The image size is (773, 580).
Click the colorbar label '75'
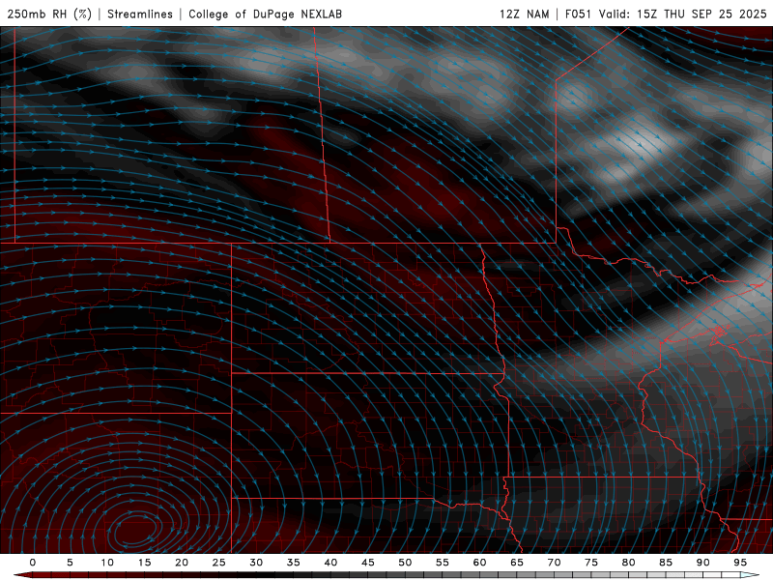pyautogui.click(x=591, y=563)
